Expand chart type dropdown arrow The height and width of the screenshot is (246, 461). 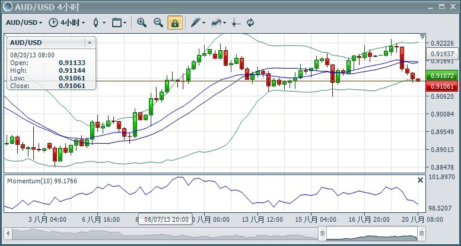click(104, 22)
